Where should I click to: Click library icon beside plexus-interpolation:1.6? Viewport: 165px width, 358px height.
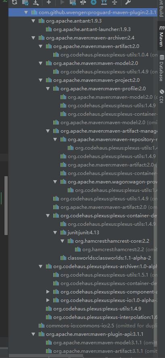[49, 317]
